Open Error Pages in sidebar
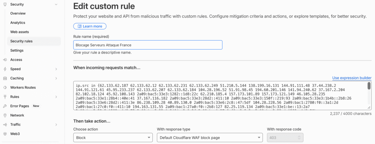Viewport: 375px width, 144px height. (20, 106)
